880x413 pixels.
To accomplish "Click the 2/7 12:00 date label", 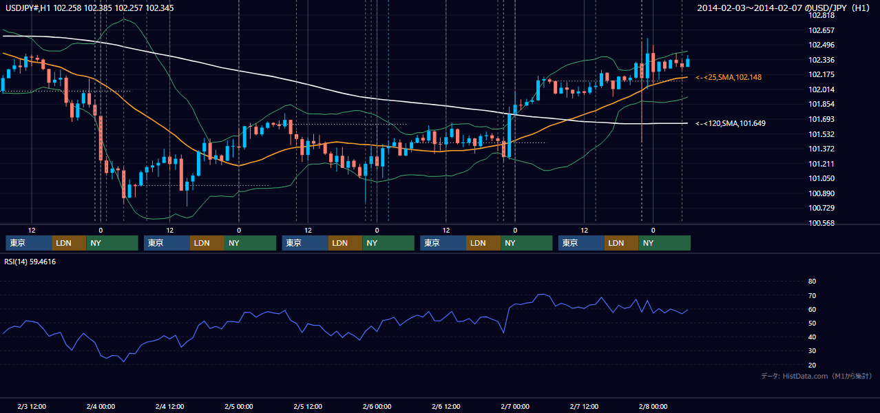I will 584,407.
